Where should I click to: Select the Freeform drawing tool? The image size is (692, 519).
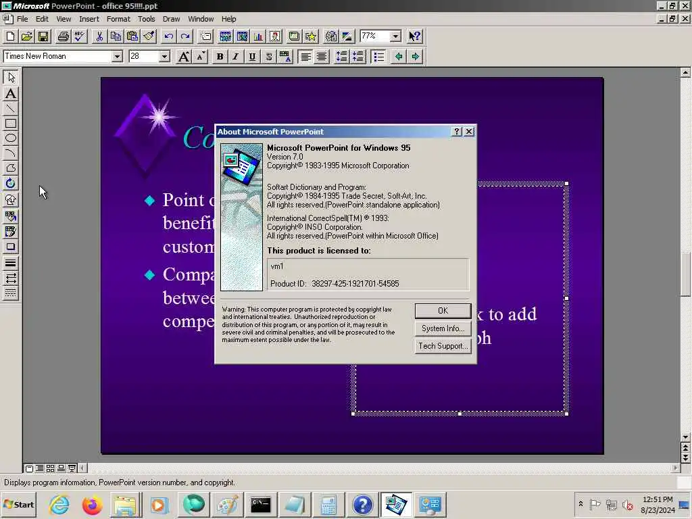click(11, 168)
